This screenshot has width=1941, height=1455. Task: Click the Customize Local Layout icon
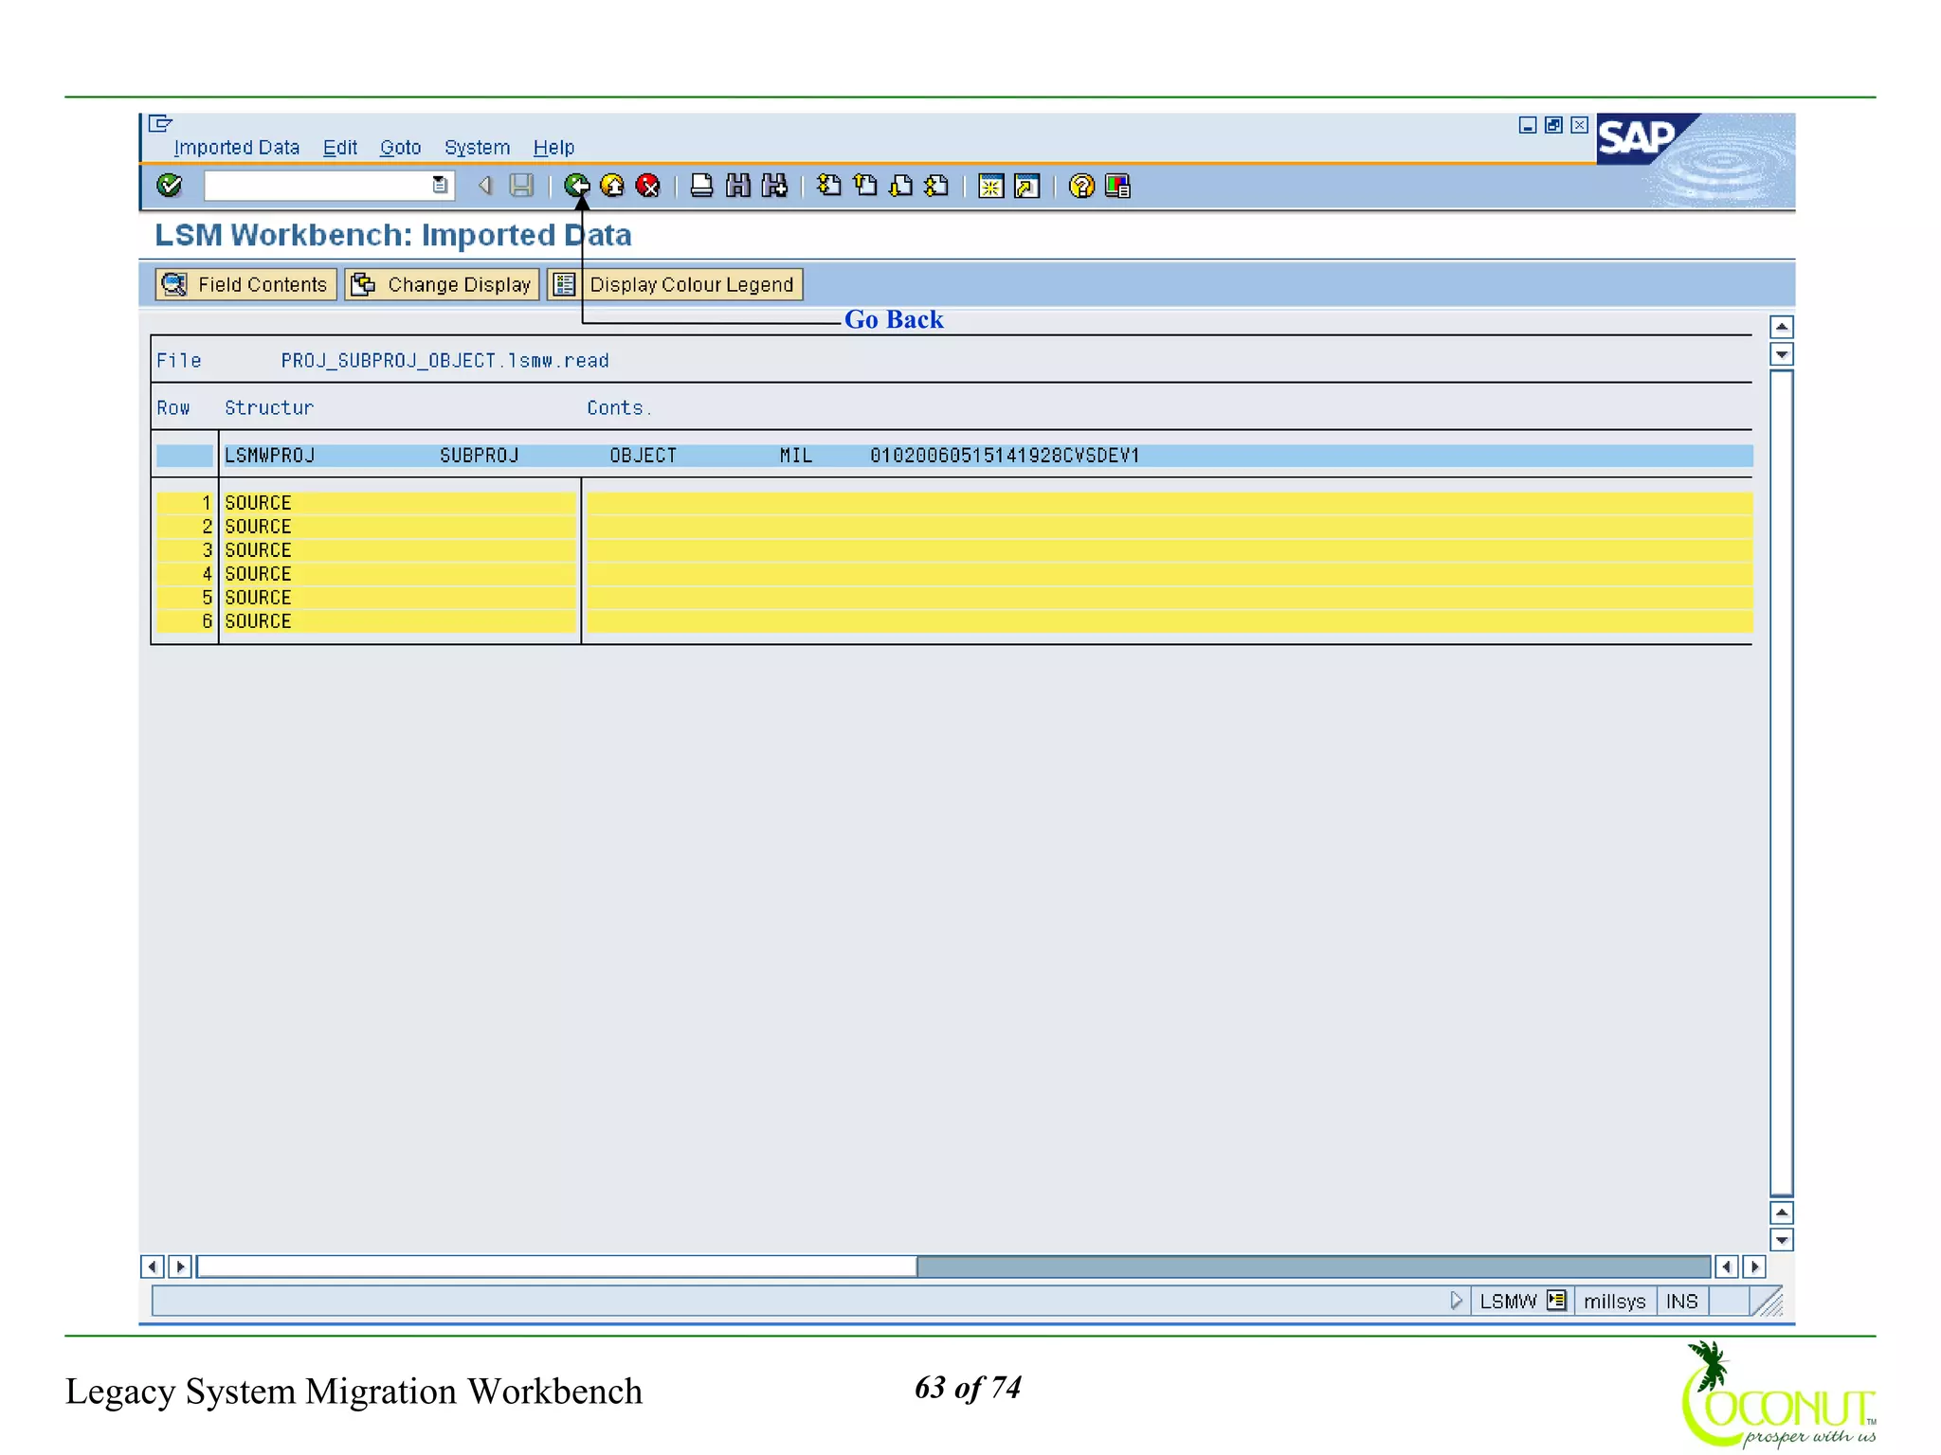[1117, 186]
